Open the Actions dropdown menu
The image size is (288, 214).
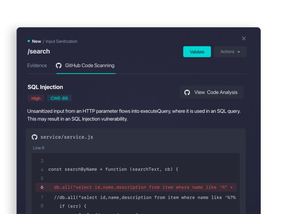pos(230,52)
